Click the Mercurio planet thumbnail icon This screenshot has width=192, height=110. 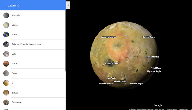click(6, 15)
